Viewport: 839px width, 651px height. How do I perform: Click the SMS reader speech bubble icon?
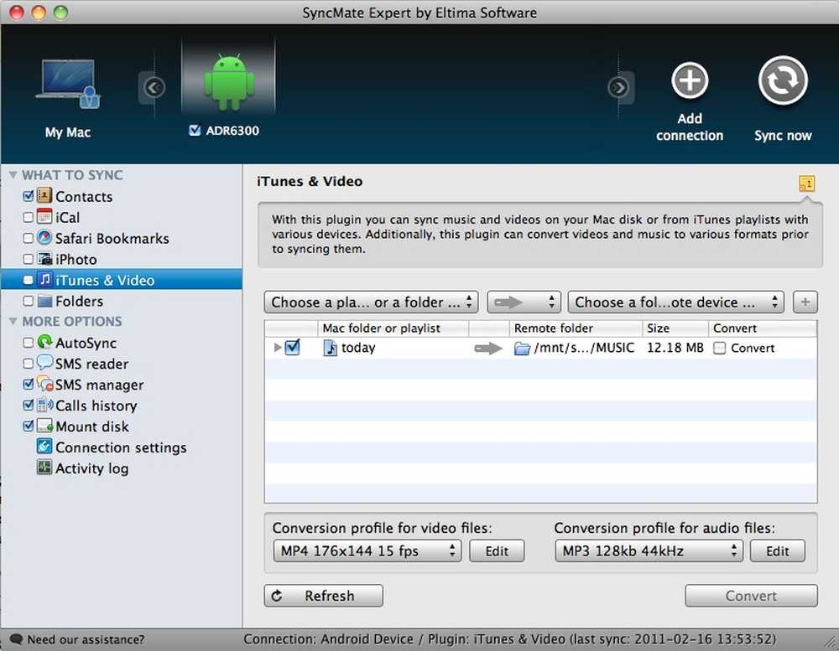click(x=44, y=363)
